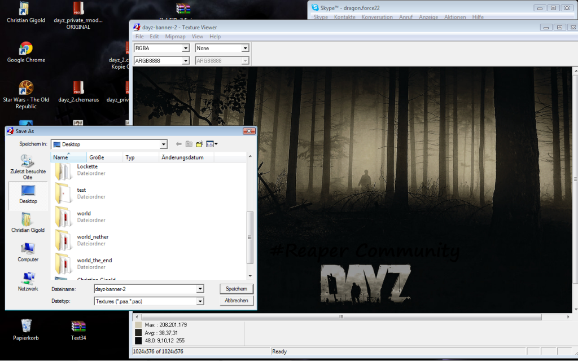The width and height of the screenshot is (578, 361).
Task: Click the Ready status bar text
Action: click(x=279, y=351)
